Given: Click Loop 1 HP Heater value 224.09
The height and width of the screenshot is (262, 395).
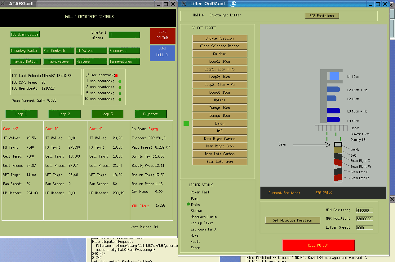Looking at the screenshot, I should click(32, 193).
